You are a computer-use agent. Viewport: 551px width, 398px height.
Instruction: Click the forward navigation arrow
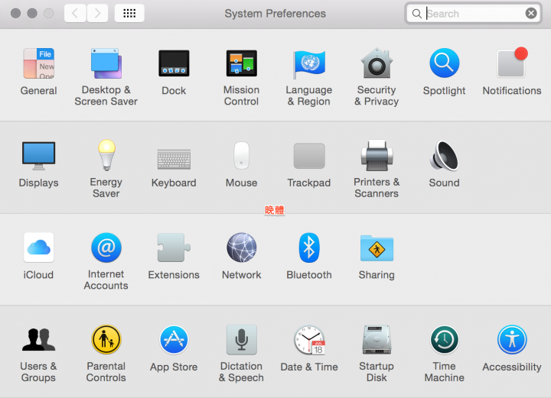[97, 13]
